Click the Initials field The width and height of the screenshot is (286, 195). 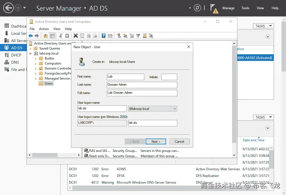pos(169,77)
